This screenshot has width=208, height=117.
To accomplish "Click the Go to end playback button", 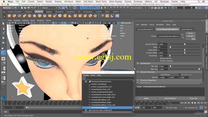I will 205,103.
